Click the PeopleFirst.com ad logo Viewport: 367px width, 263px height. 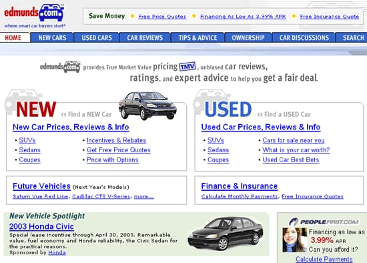324,222
